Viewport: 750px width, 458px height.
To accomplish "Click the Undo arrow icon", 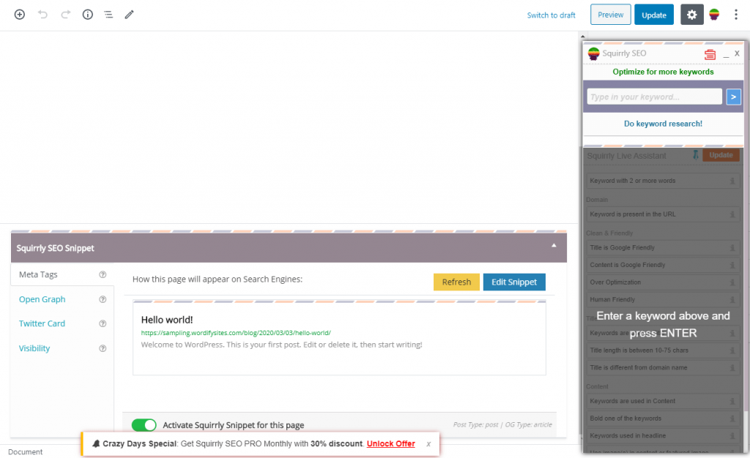I will pos(42,15).
